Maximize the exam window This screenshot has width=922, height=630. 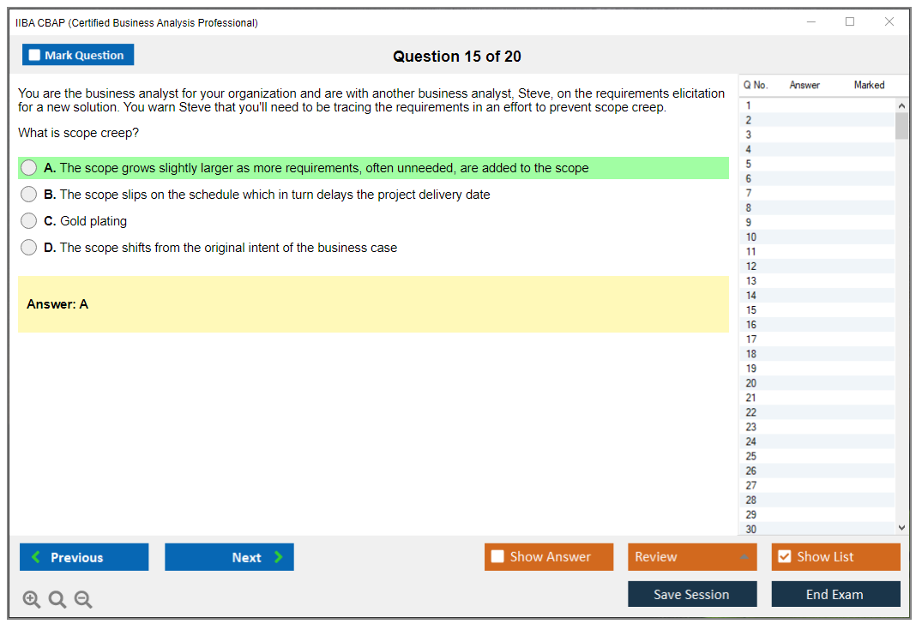850,22
